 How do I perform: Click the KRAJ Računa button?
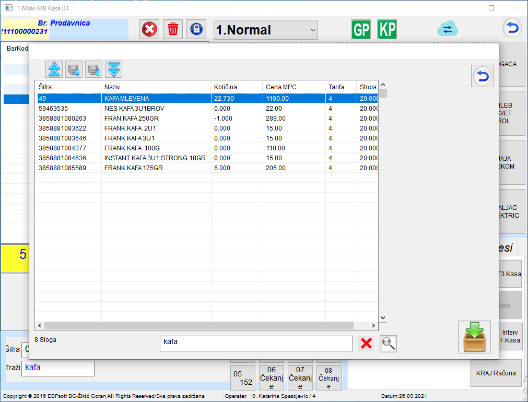click(496, 373)
